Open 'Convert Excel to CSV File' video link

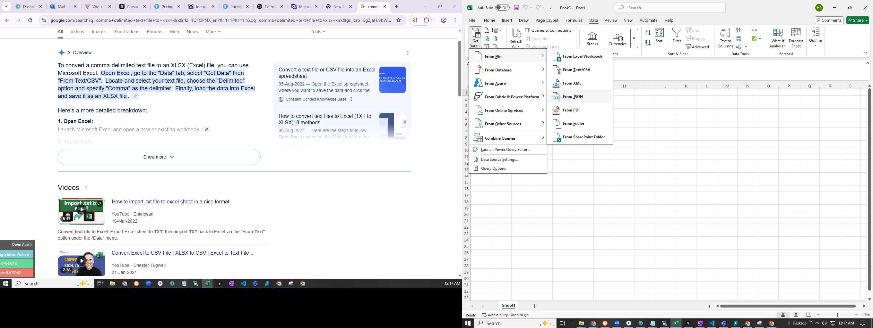[x=183, y=253]
